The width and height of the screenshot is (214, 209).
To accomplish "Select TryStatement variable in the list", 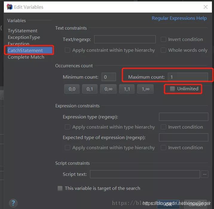I will (22, 31).
